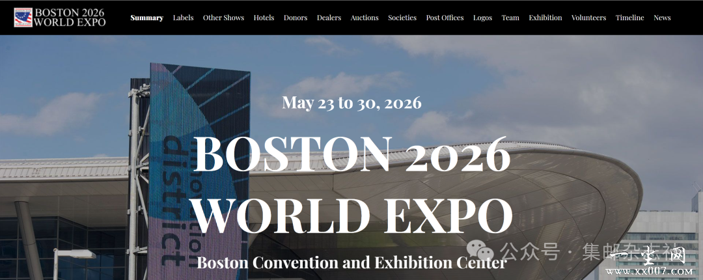Select the Summary menu item

tap(146, 18)
